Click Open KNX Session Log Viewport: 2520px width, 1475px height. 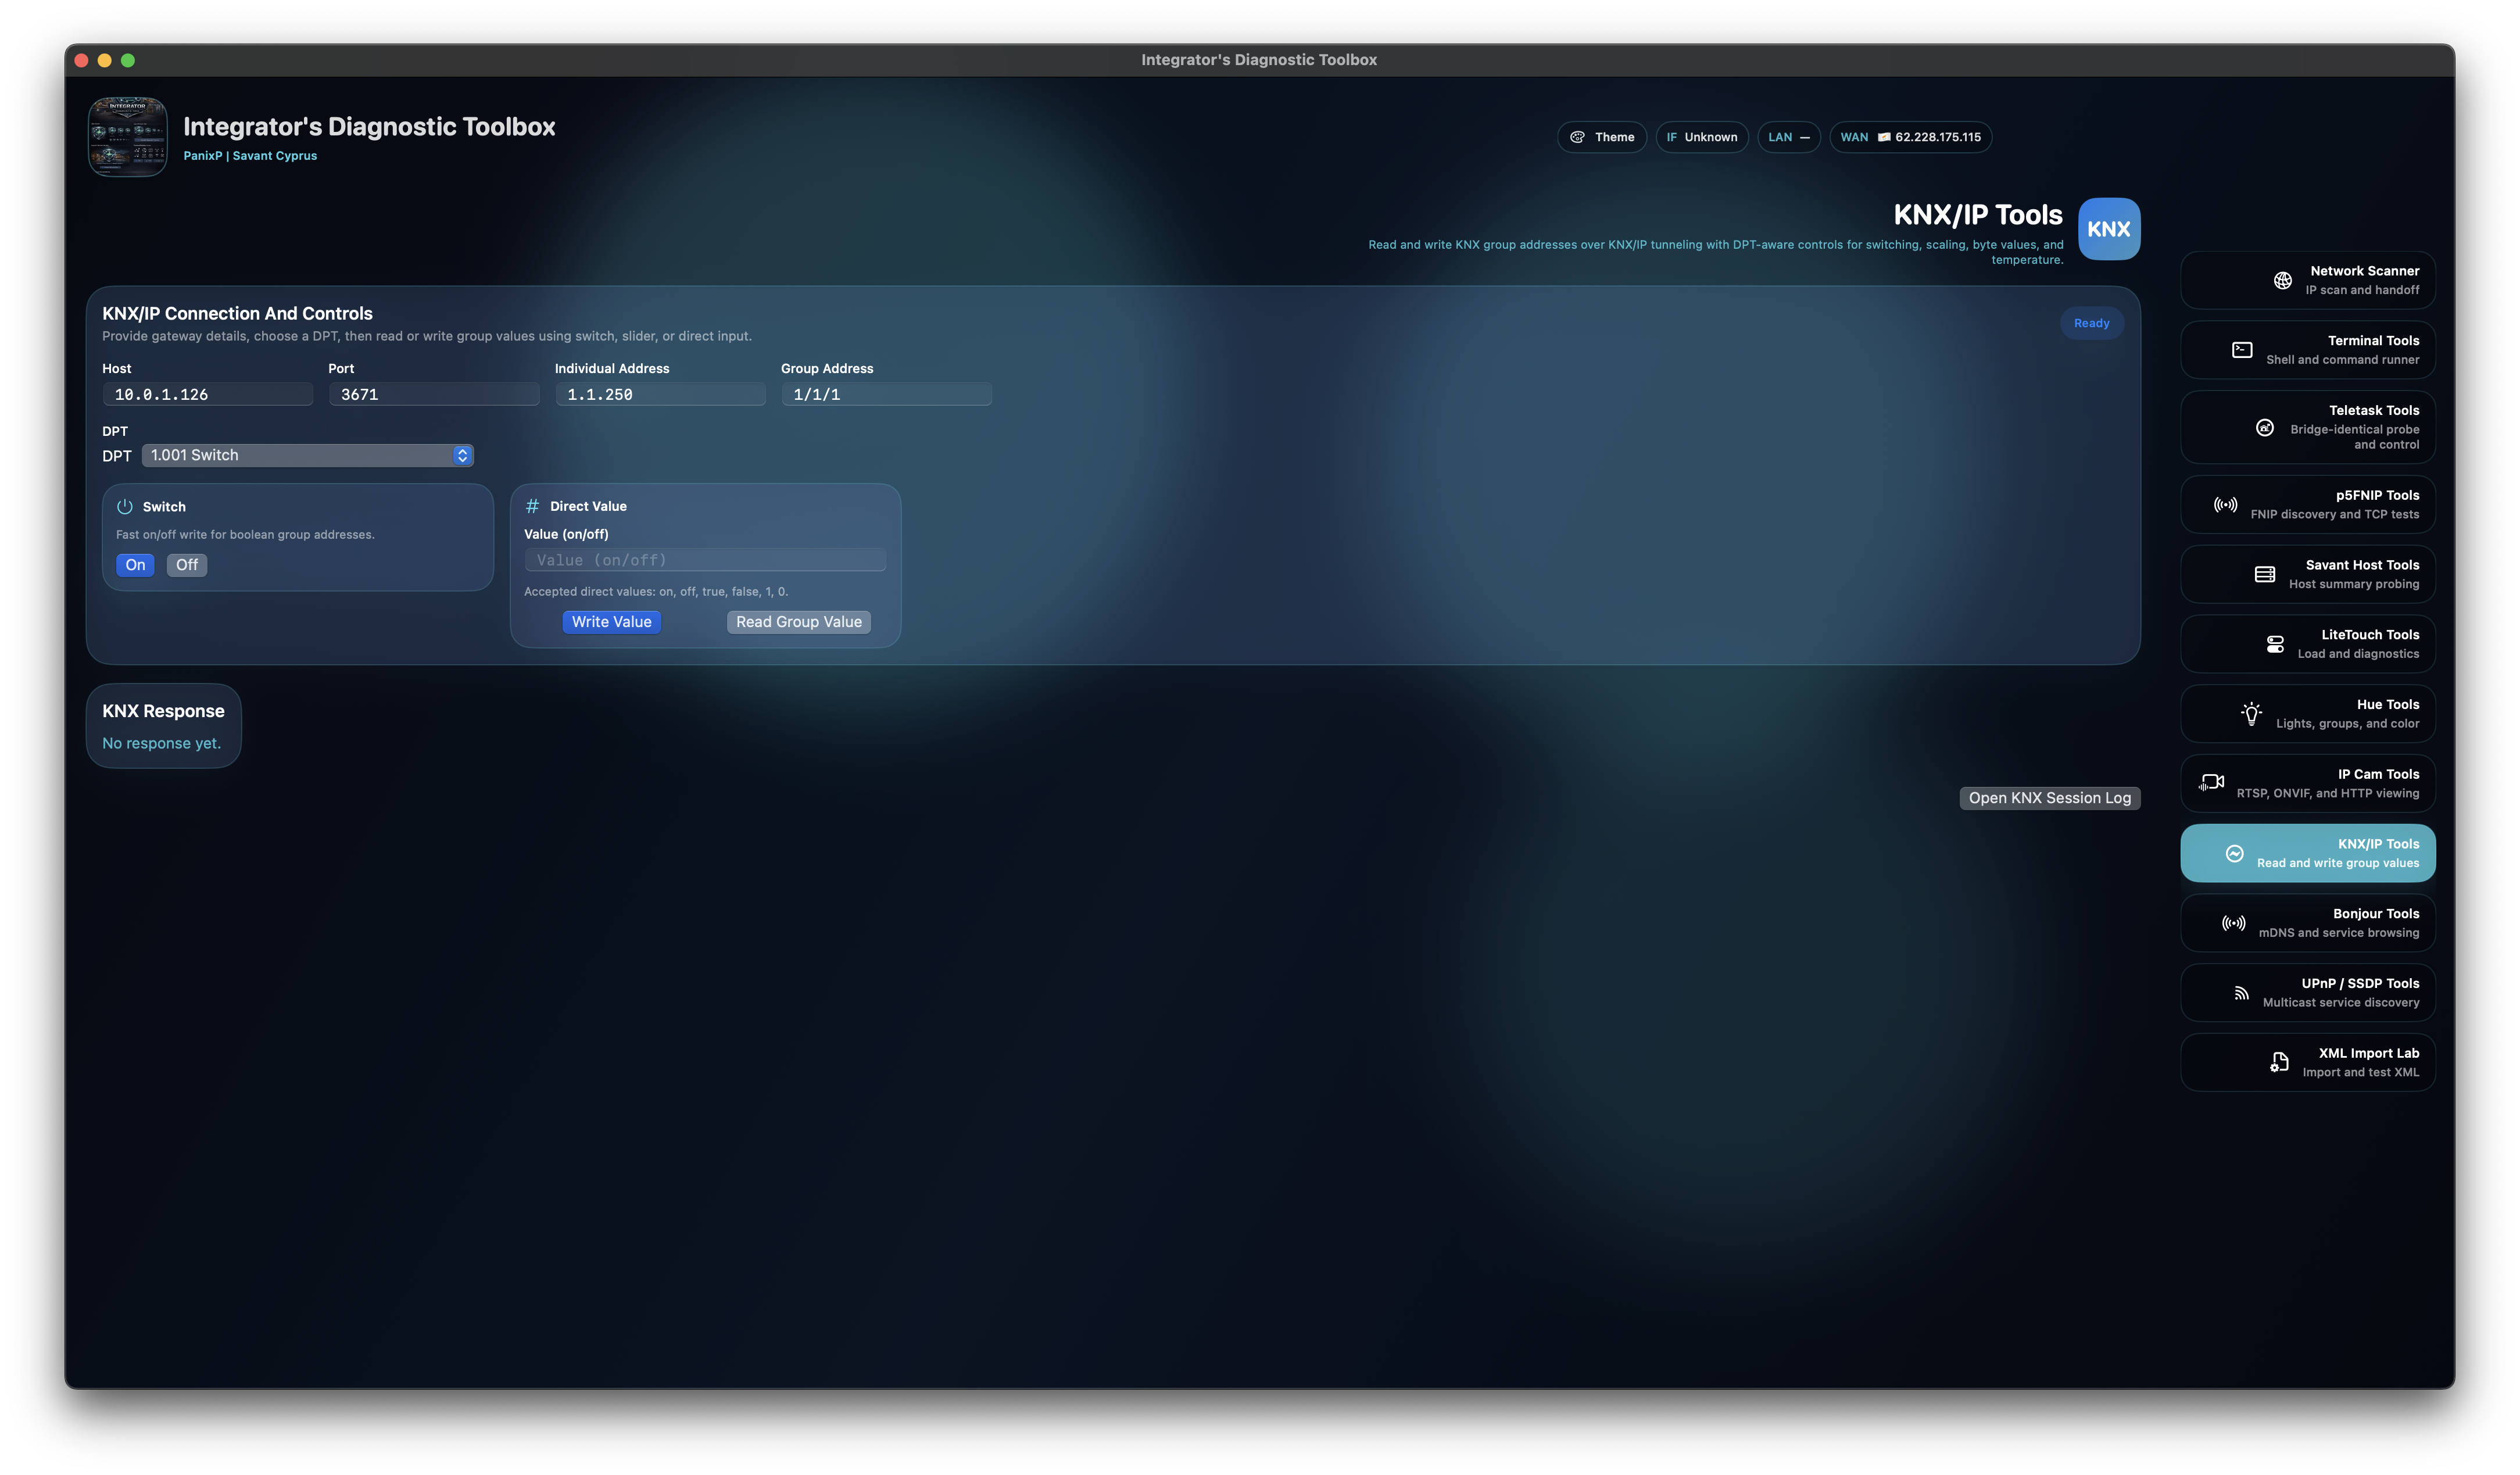coord(2049,798)
